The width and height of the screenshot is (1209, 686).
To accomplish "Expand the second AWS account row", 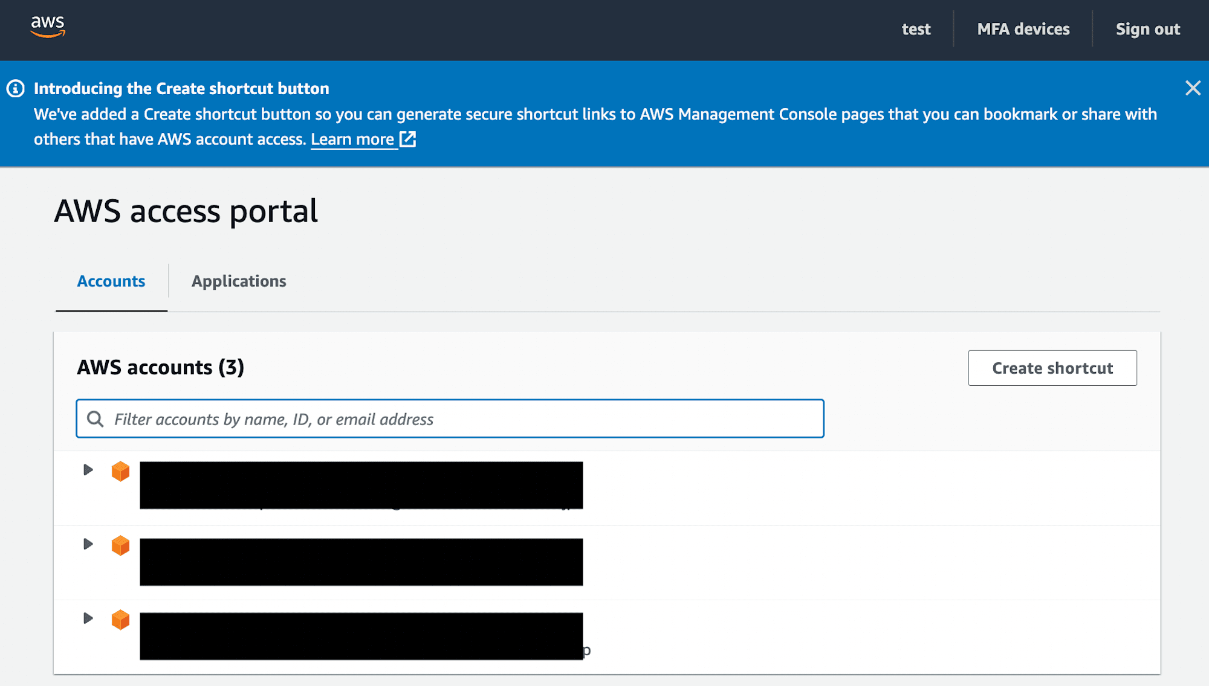I will [x=88, y=544].
